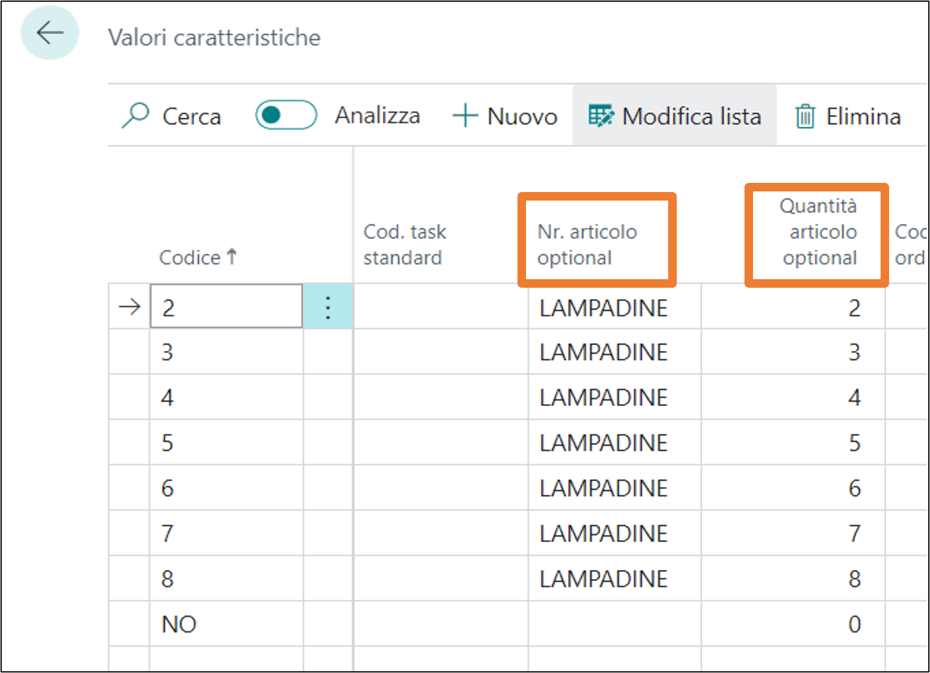930x673 pixels.
Task: Open the Nr. articolo optional column header
Action: click(x=587, y=244)
